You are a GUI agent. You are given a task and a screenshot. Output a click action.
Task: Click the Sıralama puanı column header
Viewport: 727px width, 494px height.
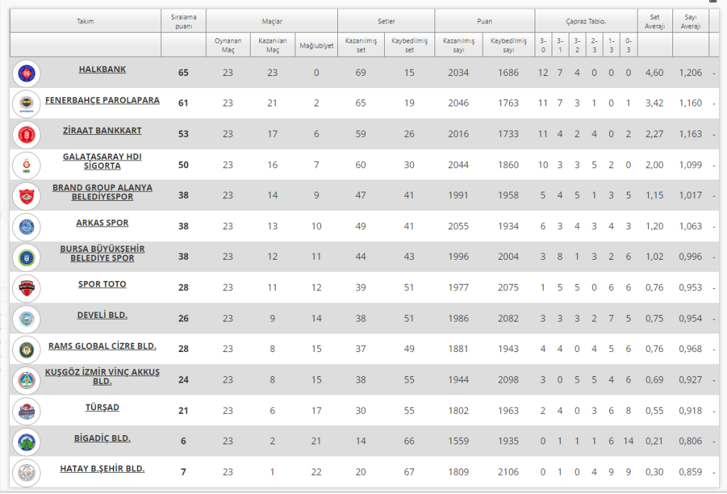184,21
